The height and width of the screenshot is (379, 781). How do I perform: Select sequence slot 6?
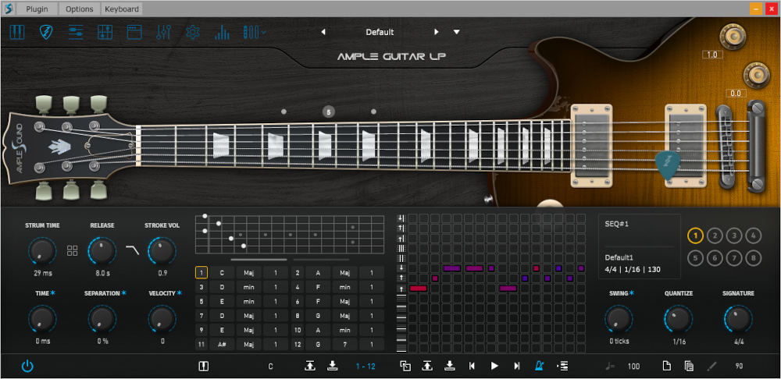coord(715,257)
